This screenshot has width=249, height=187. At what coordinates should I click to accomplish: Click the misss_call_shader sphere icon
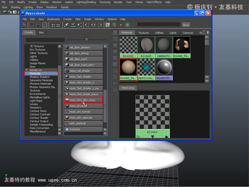pos(67,71)
